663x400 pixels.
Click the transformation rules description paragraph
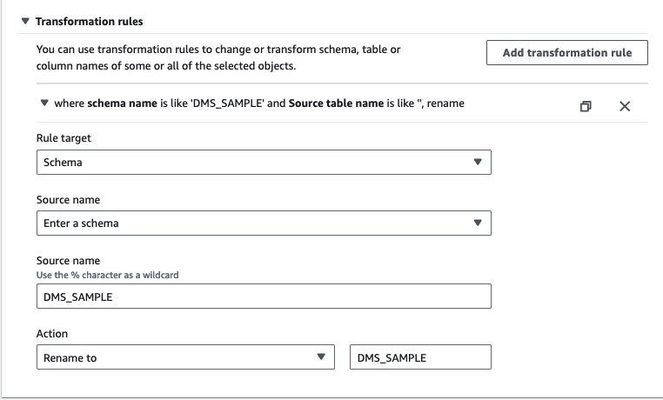click(218, 57)
